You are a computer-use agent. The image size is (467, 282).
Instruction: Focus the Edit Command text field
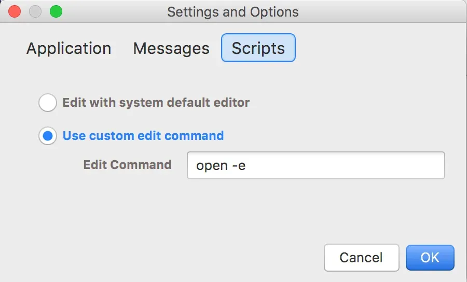coord(315,165)
